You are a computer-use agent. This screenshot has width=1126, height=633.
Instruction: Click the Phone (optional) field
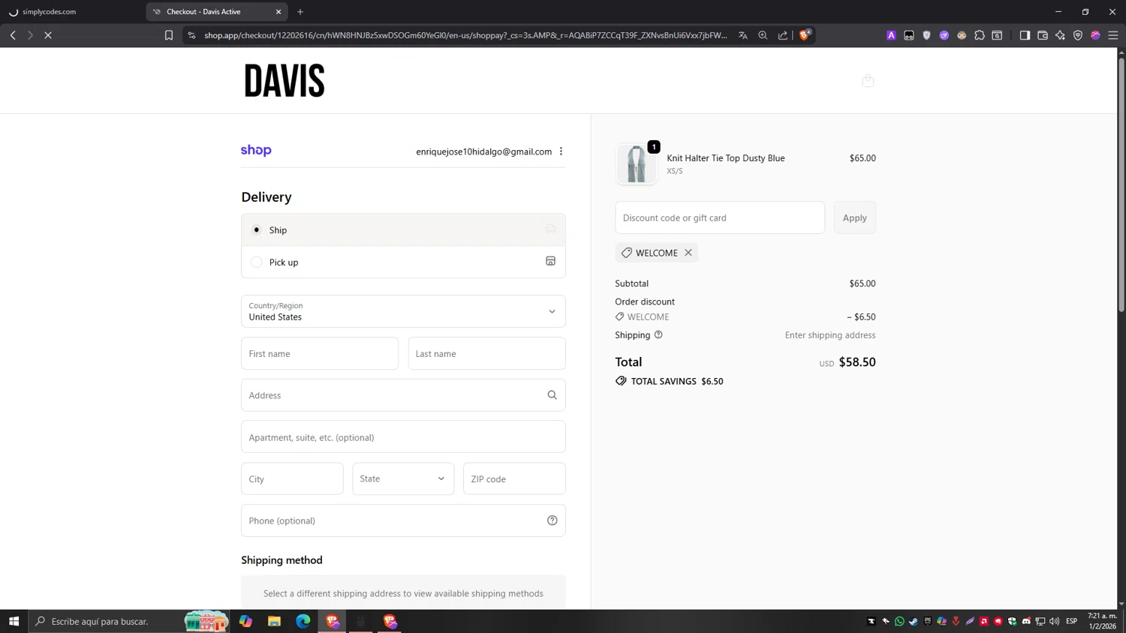pyautogui.click(x=403, y=520)
